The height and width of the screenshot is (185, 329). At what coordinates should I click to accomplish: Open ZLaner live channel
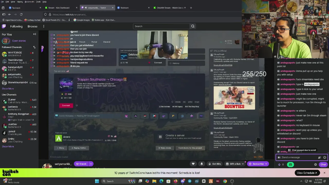(x=19, y=101)
